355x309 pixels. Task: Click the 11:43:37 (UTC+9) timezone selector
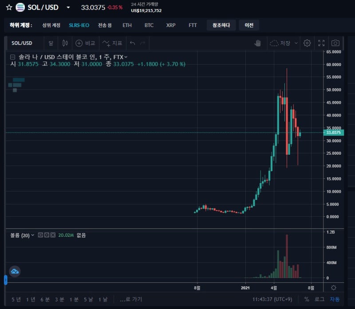(272, 300)
